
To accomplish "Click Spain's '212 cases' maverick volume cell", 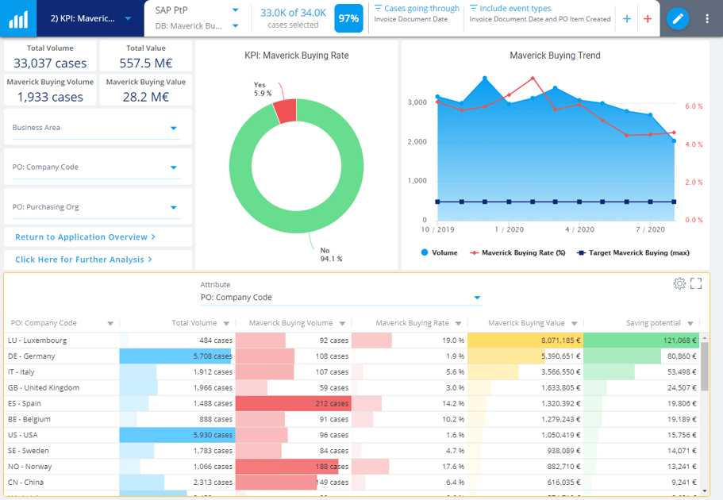I will pos(294,404).
